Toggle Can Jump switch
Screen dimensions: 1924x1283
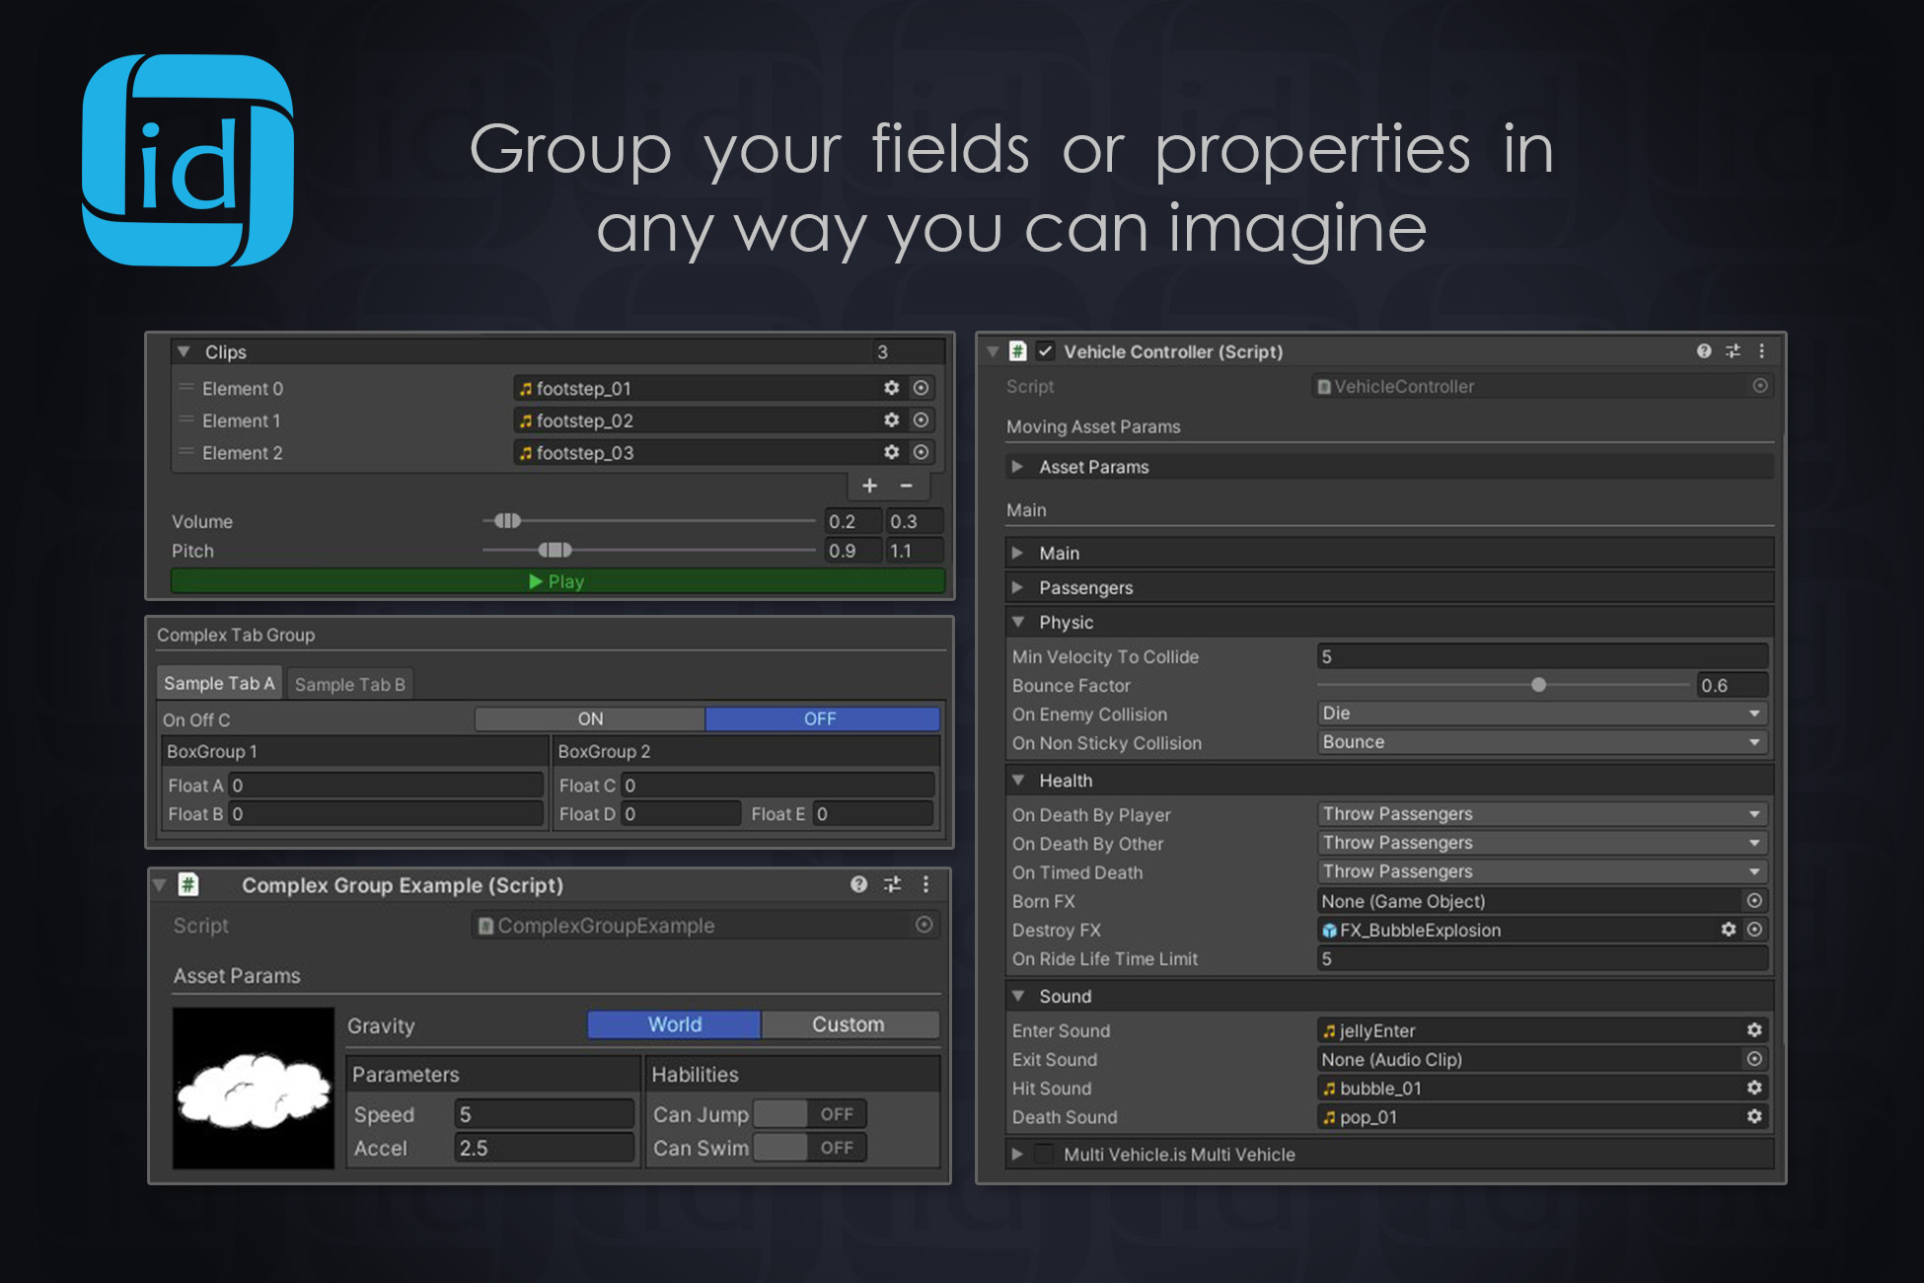pyautogui.click(x=809, y=1114)
